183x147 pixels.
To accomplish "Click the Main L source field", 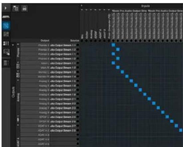I will 63,63.
